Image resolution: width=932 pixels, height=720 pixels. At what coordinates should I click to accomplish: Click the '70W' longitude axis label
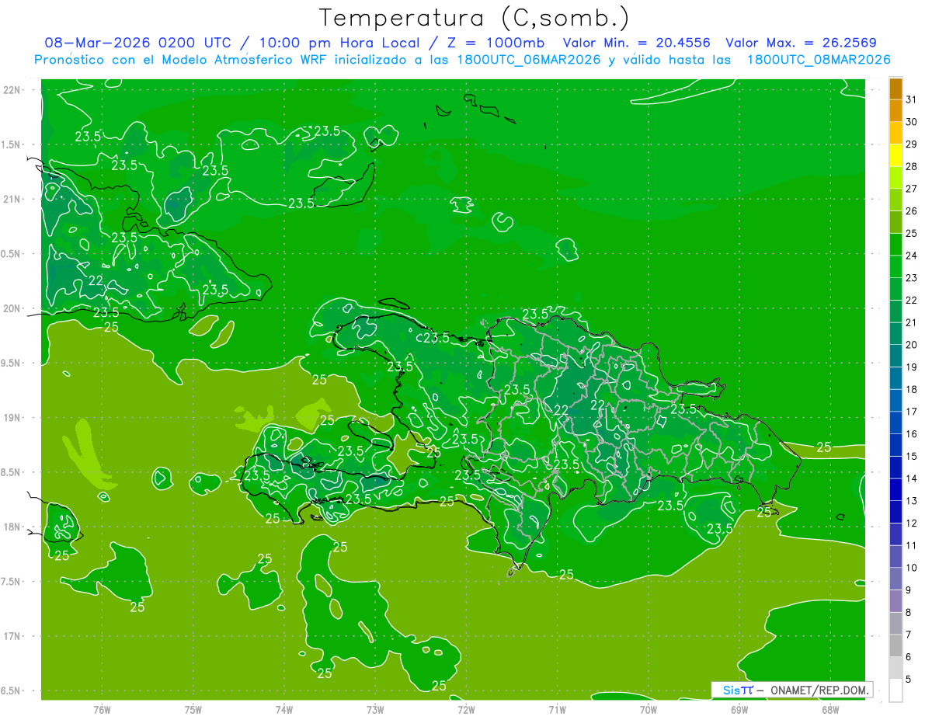coord(649,709)
